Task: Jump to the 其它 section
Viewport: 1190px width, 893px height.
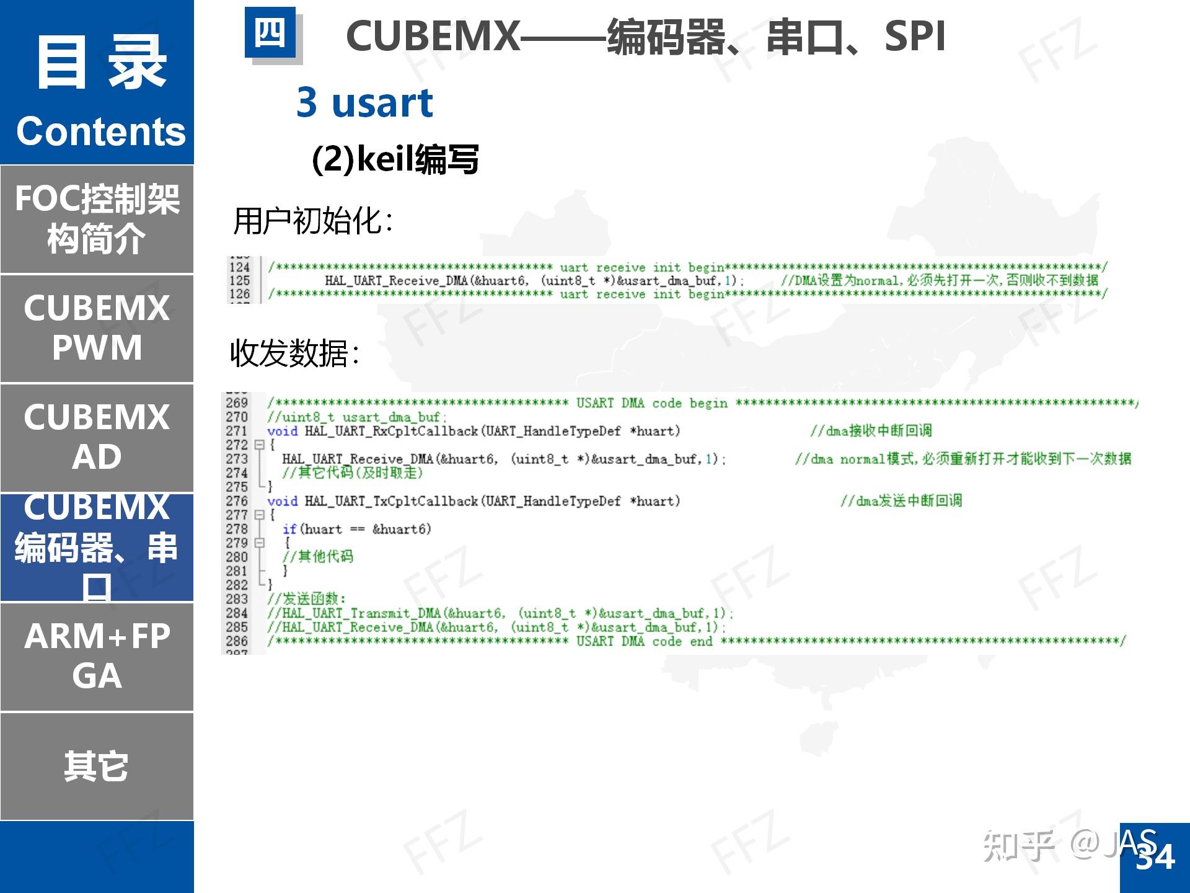Action: tap(97, 766)
